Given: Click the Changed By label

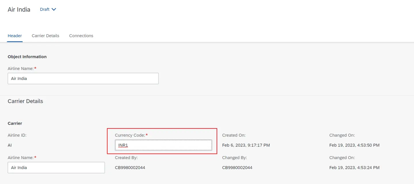Looking at the screenshot, I should coord(234,157).
